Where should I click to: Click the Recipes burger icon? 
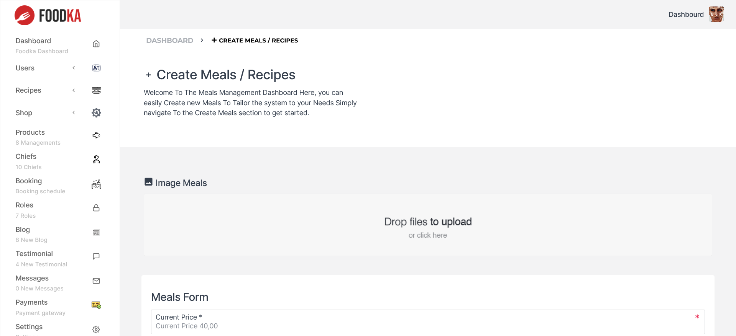tap(96, 90)
